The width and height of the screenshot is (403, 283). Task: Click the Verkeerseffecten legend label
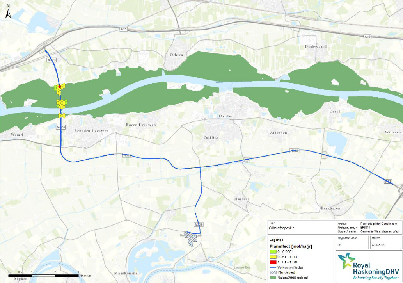[291, 267]
